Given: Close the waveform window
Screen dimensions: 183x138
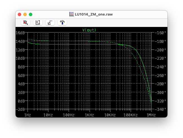Looking at the screenshot, I should (x=19, y=14).
